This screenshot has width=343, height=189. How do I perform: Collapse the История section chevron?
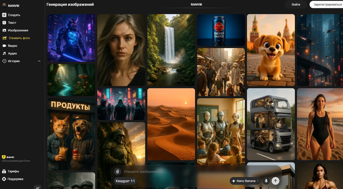pyautogui.click(x=39, y=61)
